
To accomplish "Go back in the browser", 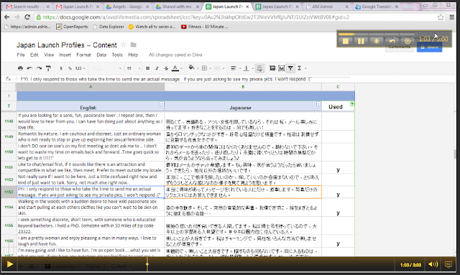I will click(6, 17).
